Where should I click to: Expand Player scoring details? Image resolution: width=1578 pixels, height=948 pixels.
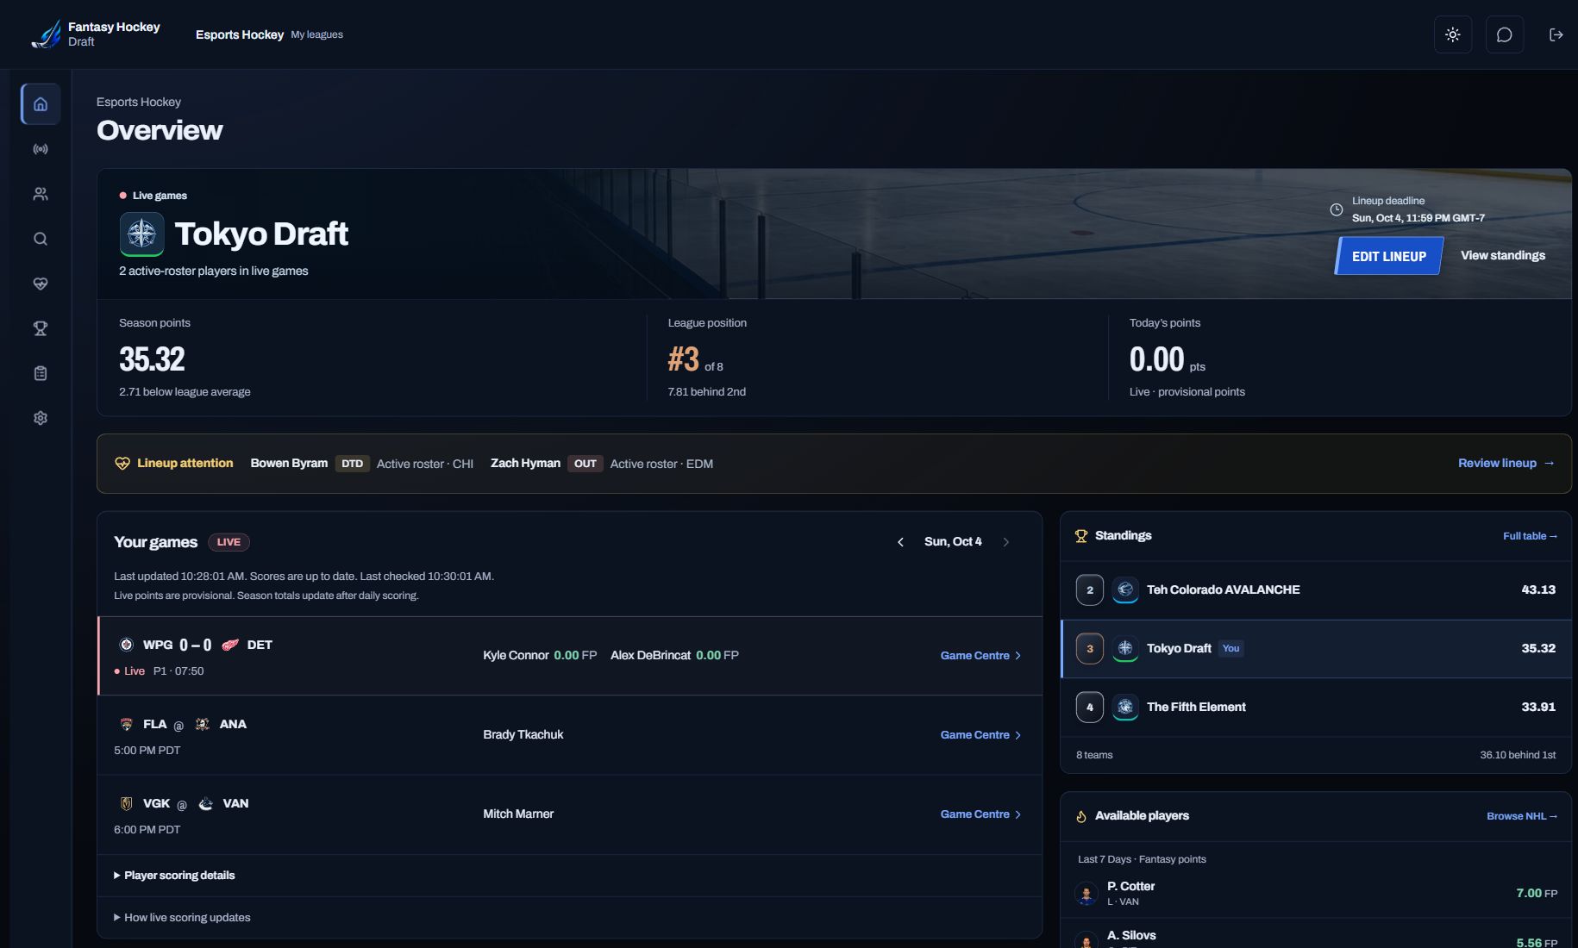[x=174, y=876]
